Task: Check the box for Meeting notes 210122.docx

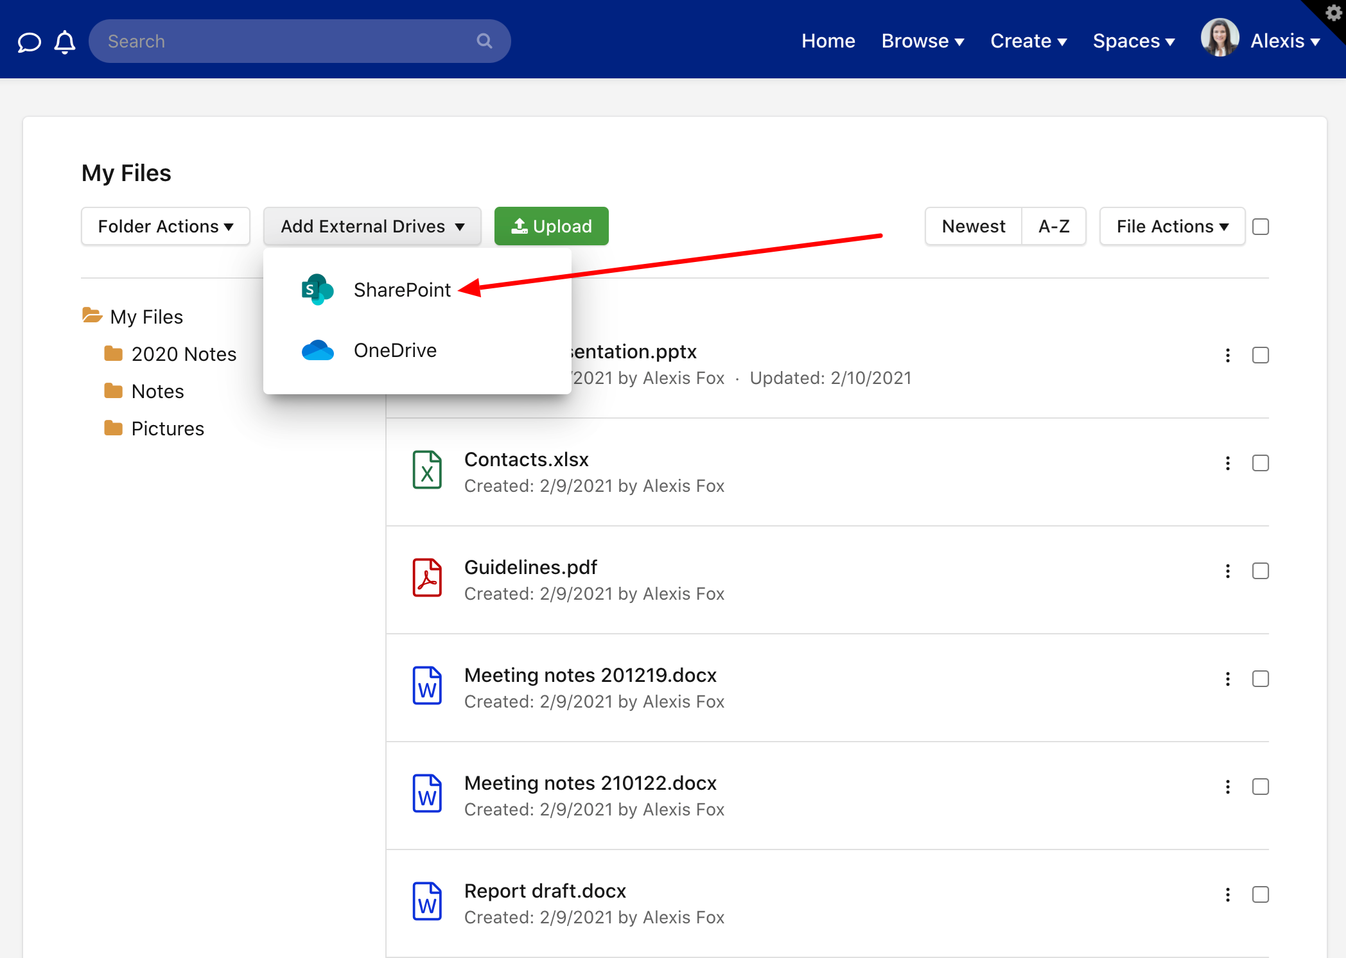Action: click(x=1261, y=787)
